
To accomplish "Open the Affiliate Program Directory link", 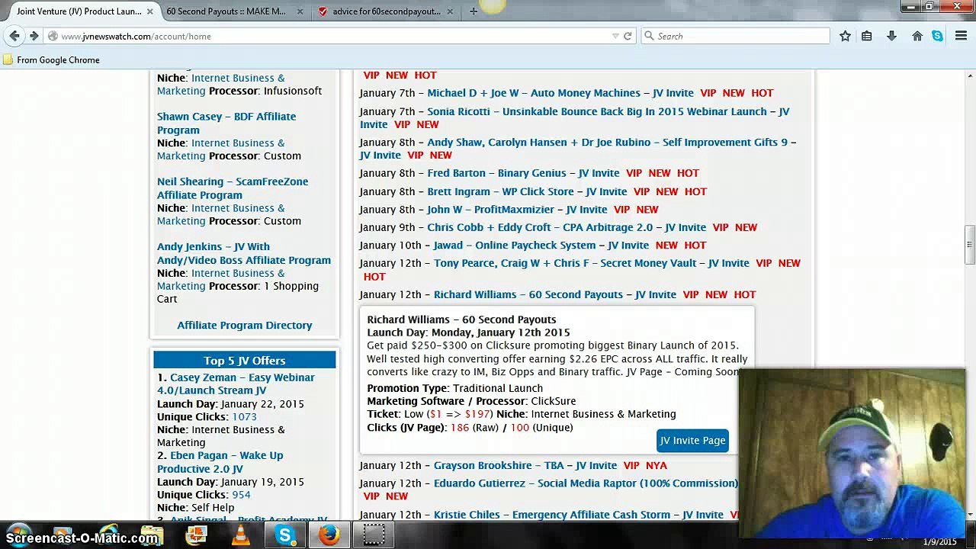I will [x=245, y=325].
